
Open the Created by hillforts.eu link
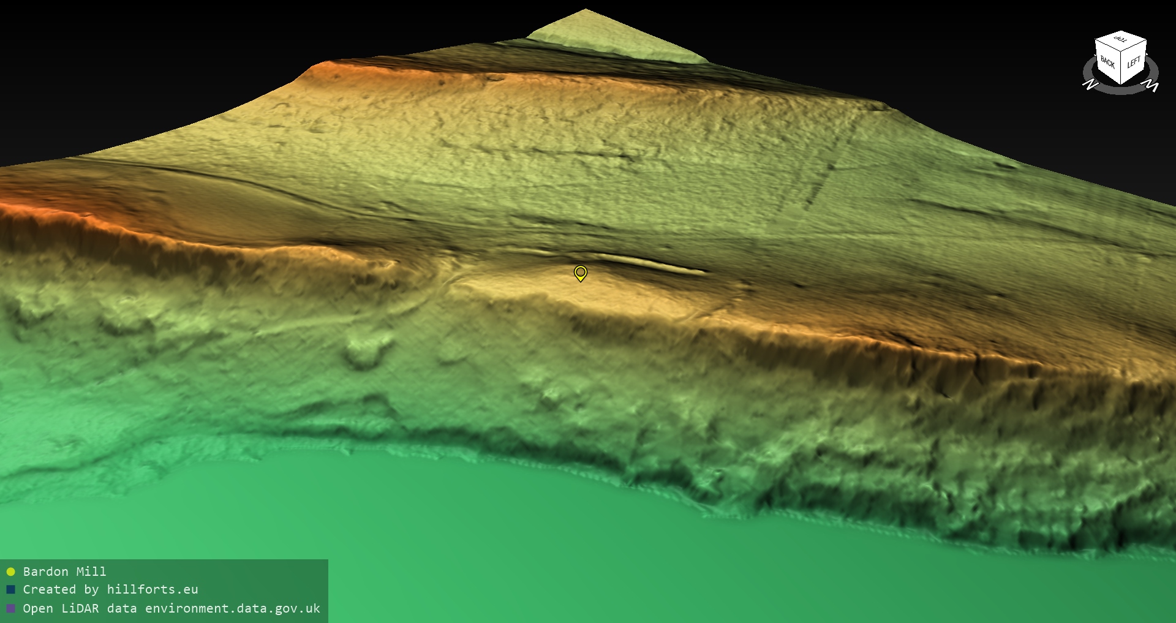[x=110, y=589]
